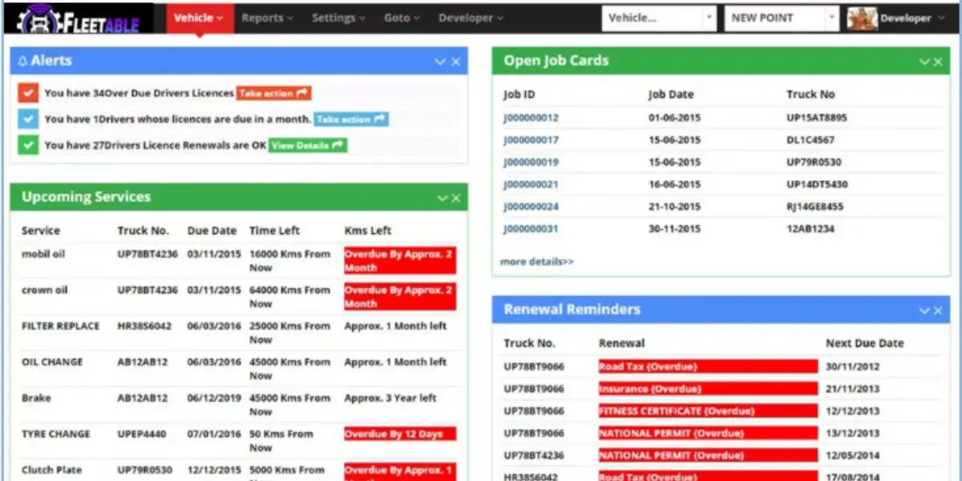The image size is (962, 481).
Task: Open the Developer menu in navbar
Action: 471,18
